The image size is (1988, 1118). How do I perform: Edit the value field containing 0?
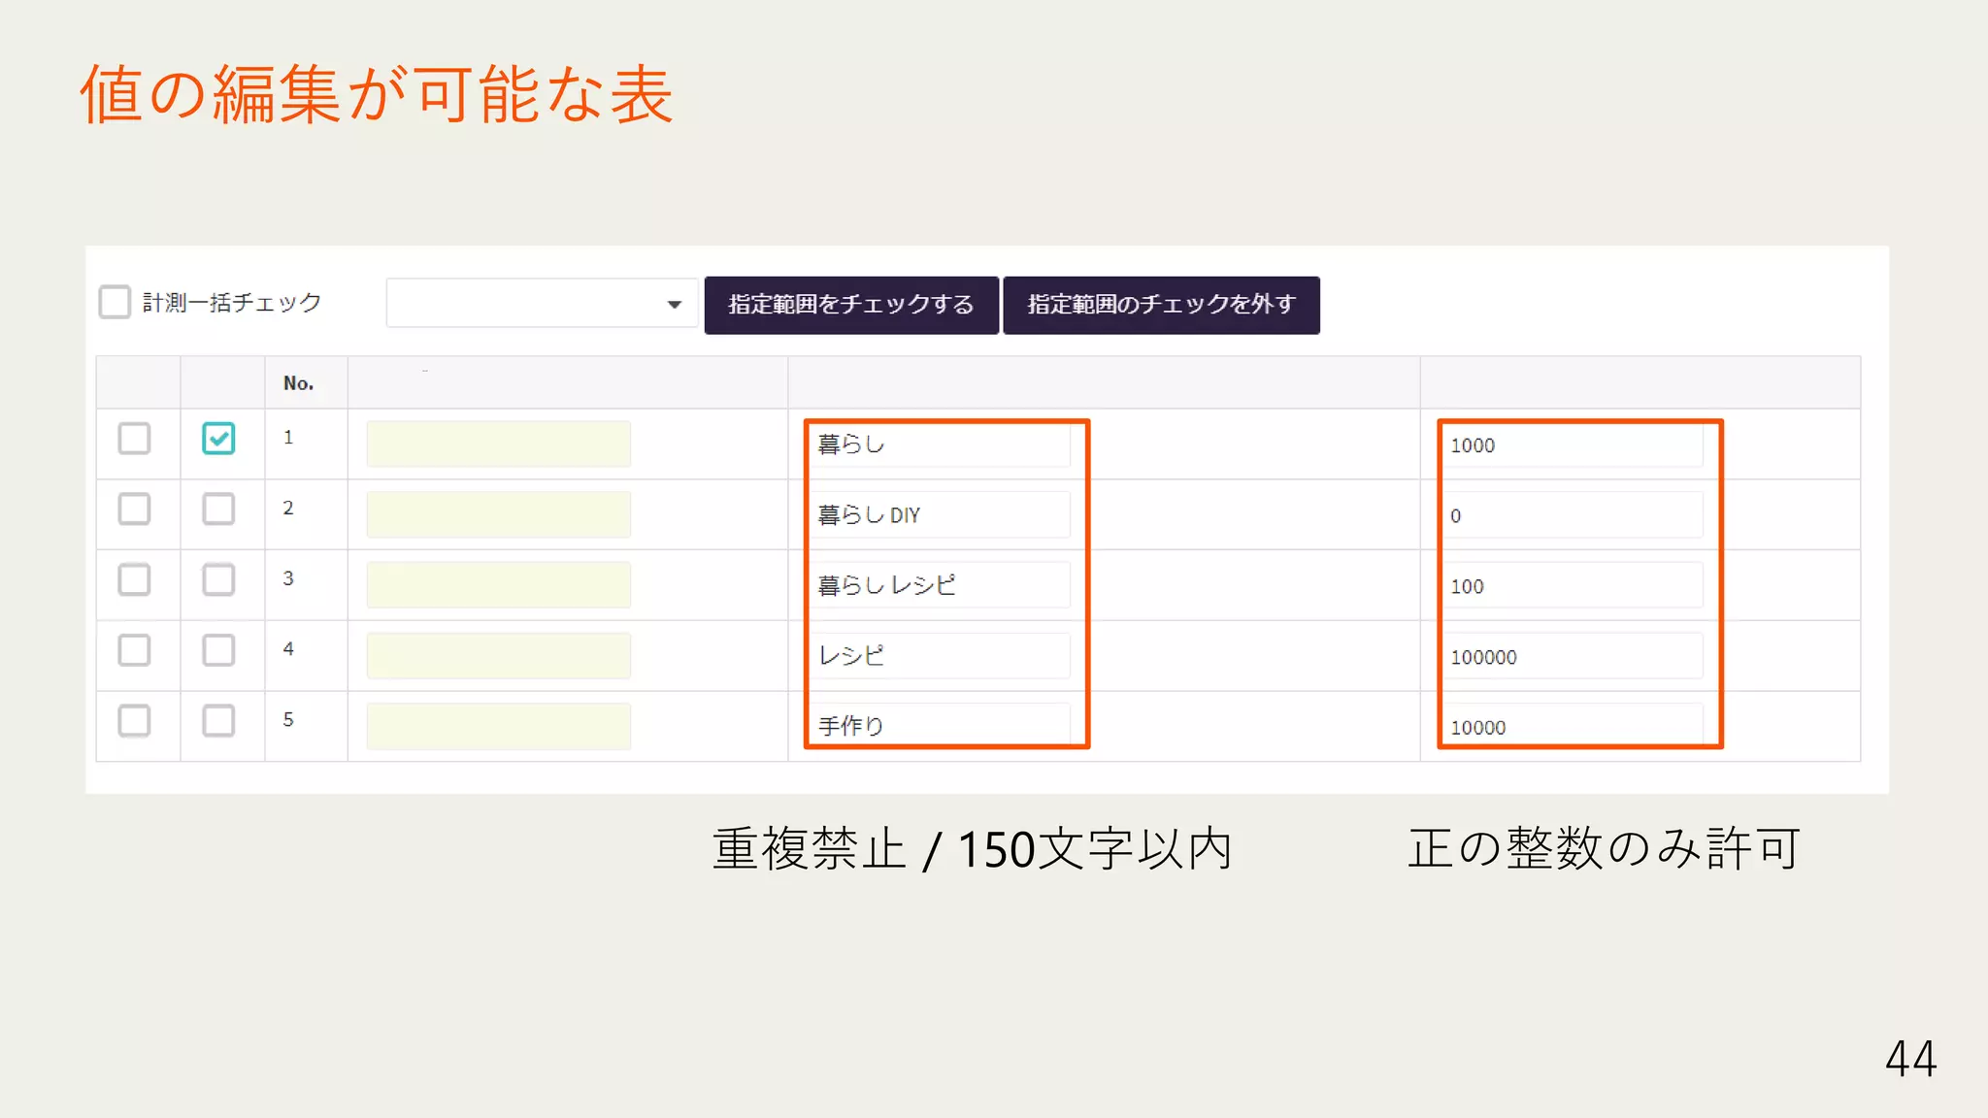point(1573,515)
